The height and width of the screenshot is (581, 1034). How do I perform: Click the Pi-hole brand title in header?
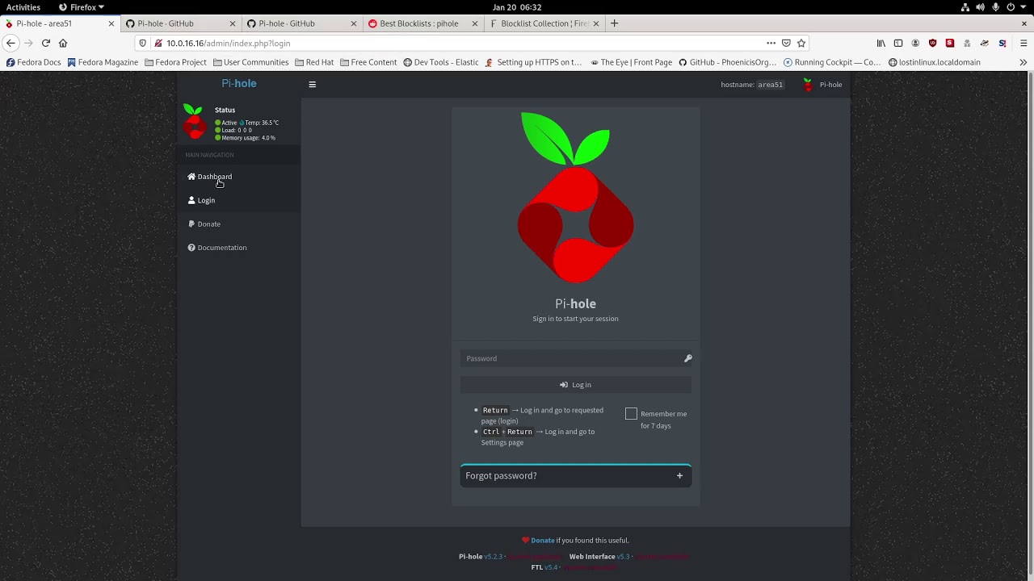coord(239,83)
